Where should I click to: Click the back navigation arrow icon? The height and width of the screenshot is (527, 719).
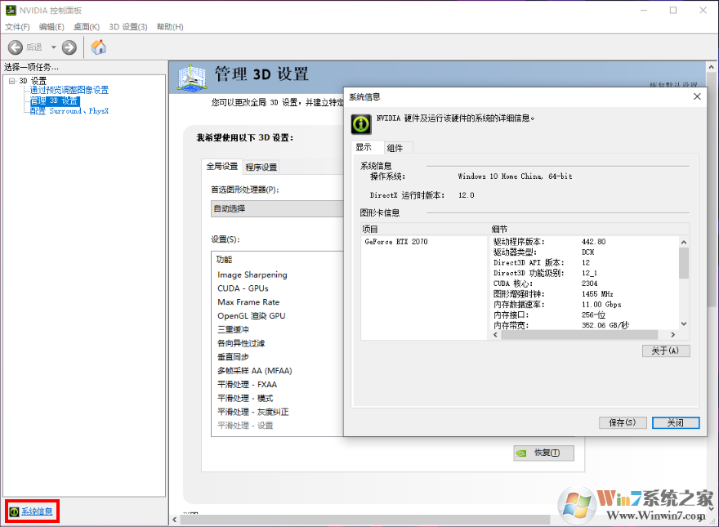click(15, 47)
